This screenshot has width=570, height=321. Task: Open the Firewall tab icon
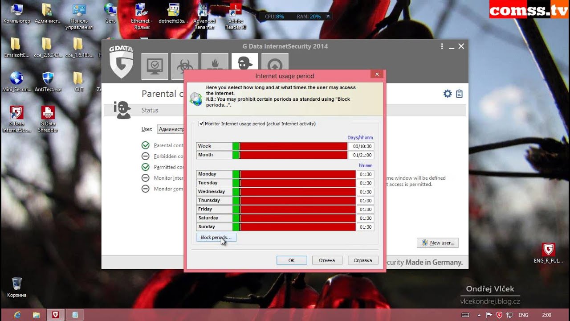(215, 62)
